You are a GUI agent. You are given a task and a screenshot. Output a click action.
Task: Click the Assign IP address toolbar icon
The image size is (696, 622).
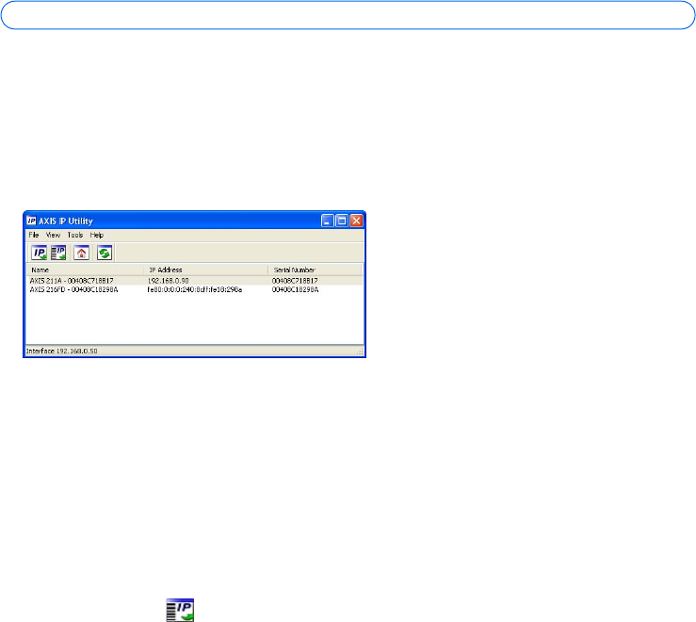coord(39,253)
